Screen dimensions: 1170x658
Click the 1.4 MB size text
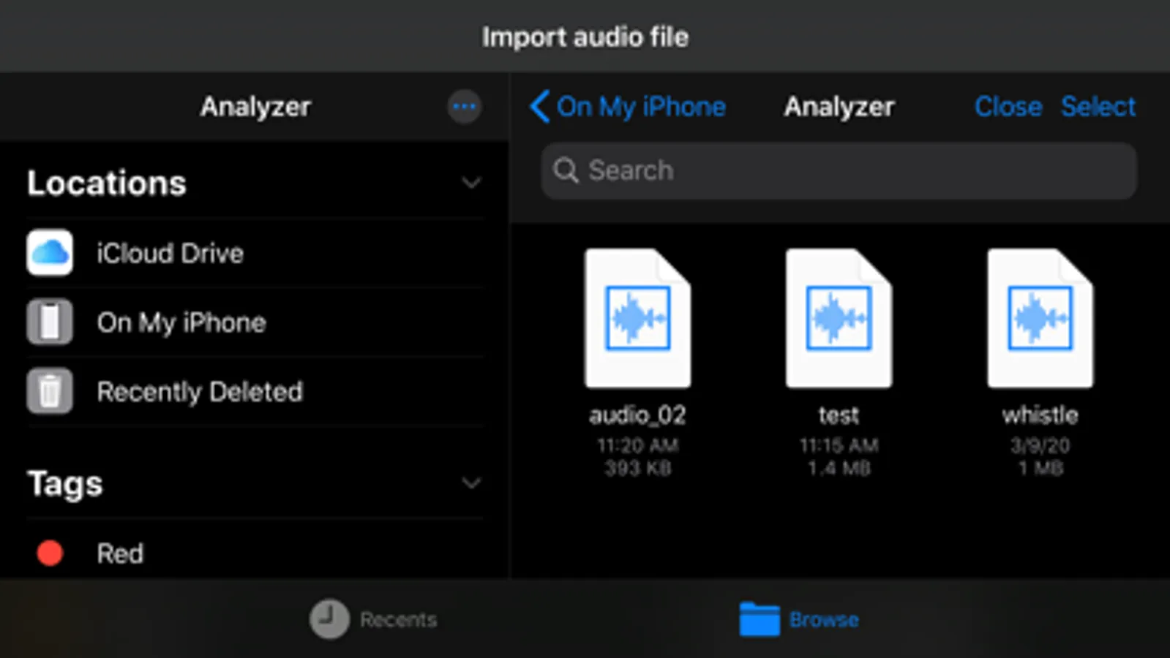839,469
